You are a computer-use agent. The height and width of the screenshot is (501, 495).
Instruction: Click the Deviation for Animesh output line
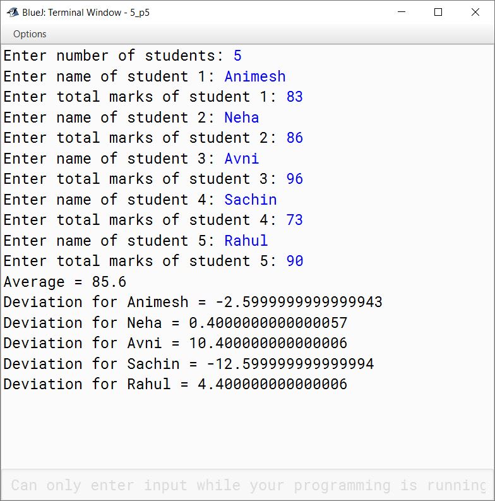pos(193,302)
